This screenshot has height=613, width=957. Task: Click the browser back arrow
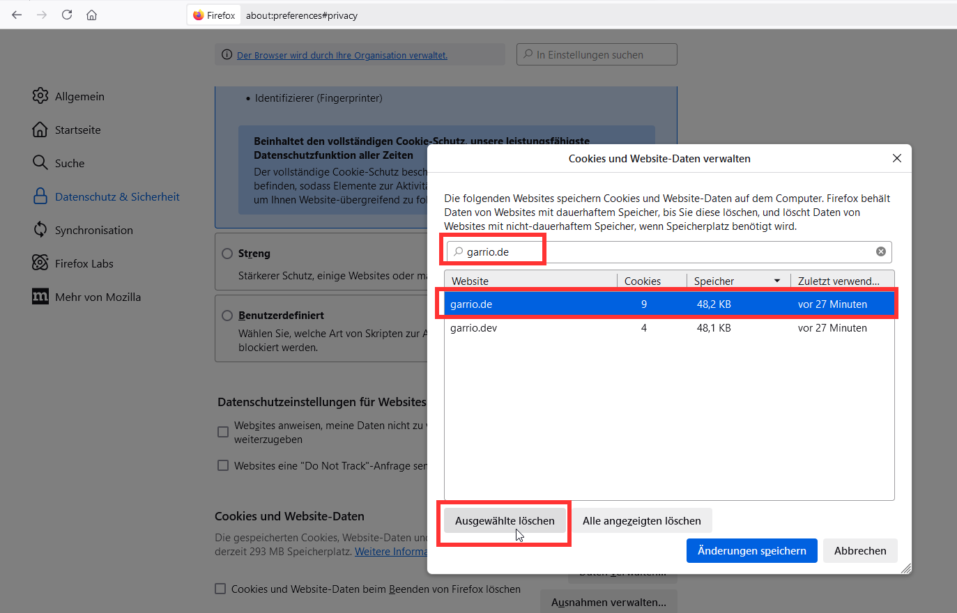pos(17,15)
